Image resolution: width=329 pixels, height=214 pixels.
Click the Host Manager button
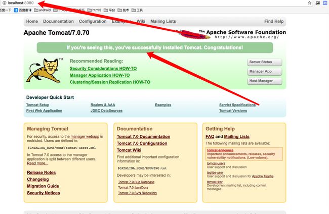click(265, 81)
